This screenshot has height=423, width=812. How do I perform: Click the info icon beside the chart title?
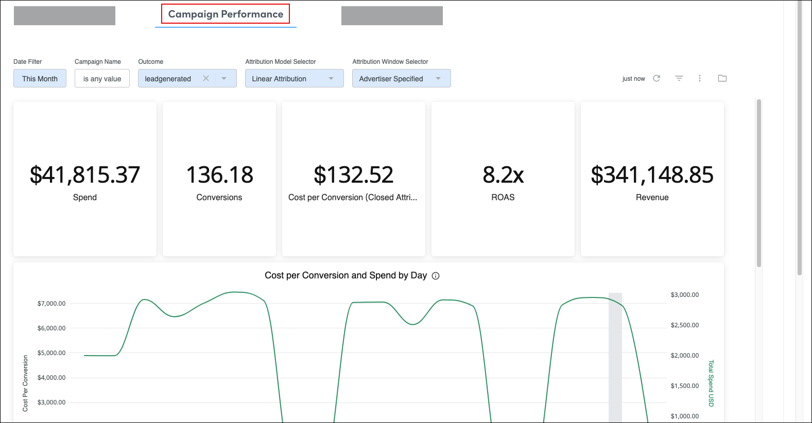(x=436, y=276)
